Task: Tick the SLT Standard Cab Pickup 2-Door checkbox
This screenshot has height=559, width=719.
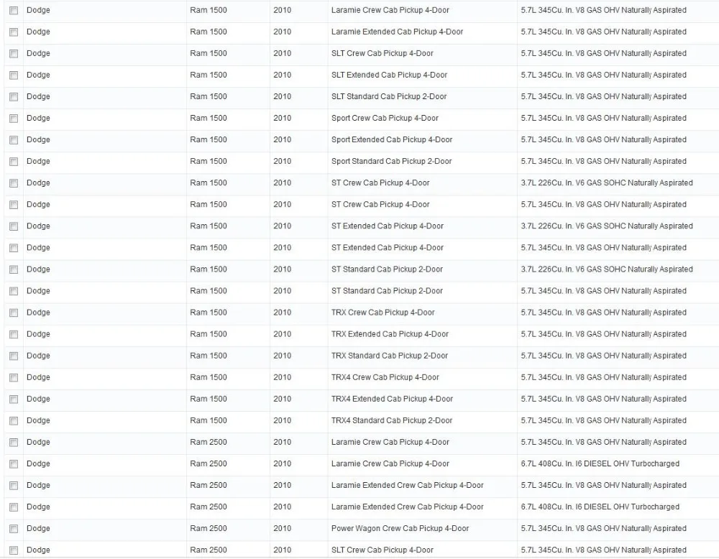Action: point(14,97)
